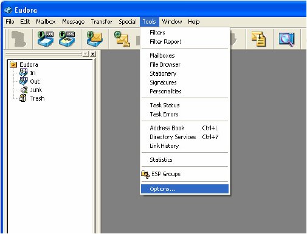Click the Junk mailbox icon
The height and width of the screenshot is (234, 307).
pyautogui.click(x=24, y=90)
